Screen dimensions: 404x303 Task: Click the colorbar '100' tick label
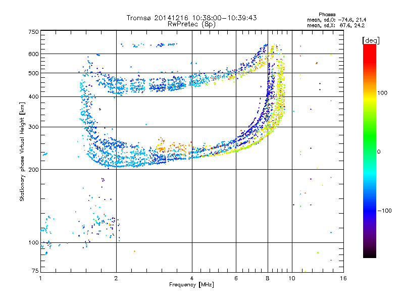point(382,93)
